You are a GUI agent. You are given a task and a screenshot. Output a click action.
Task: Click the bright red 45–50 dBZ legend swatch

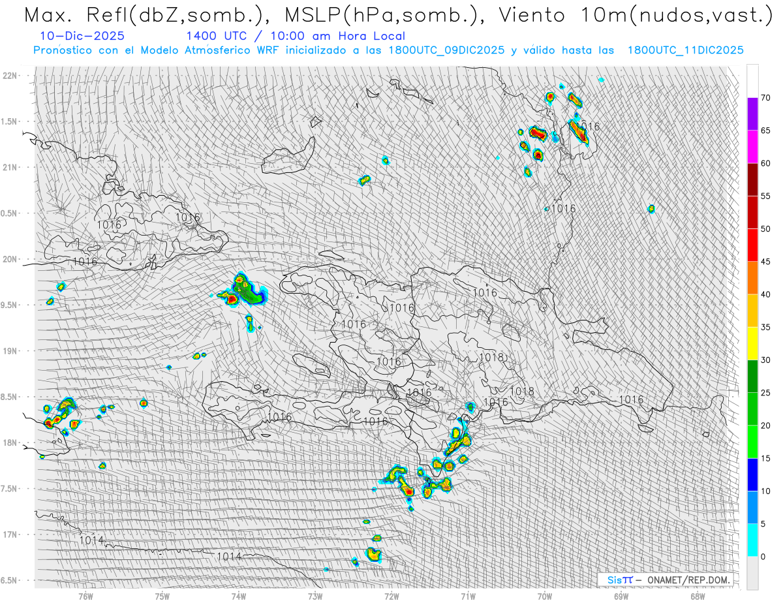click(x=752, y=245)
